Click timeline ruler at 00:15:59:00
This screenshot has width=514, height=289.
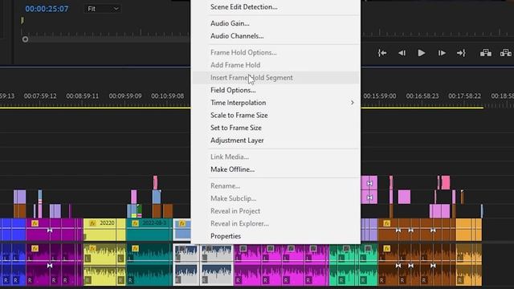380,96
